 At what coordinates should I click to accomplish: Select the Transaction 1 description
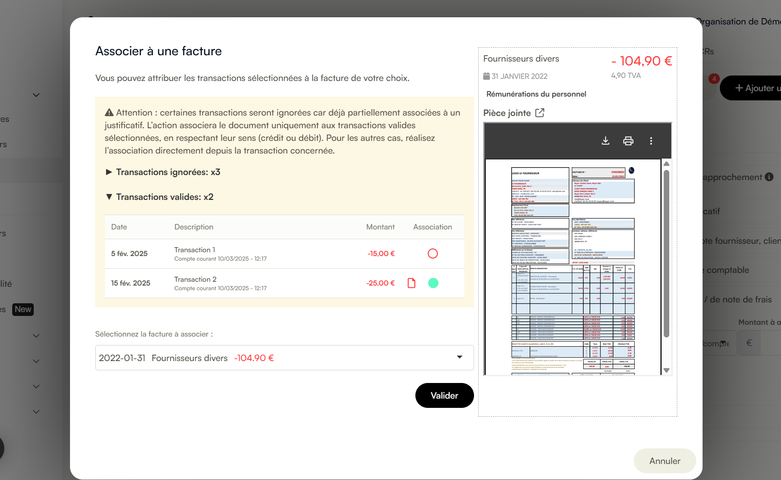194,250
